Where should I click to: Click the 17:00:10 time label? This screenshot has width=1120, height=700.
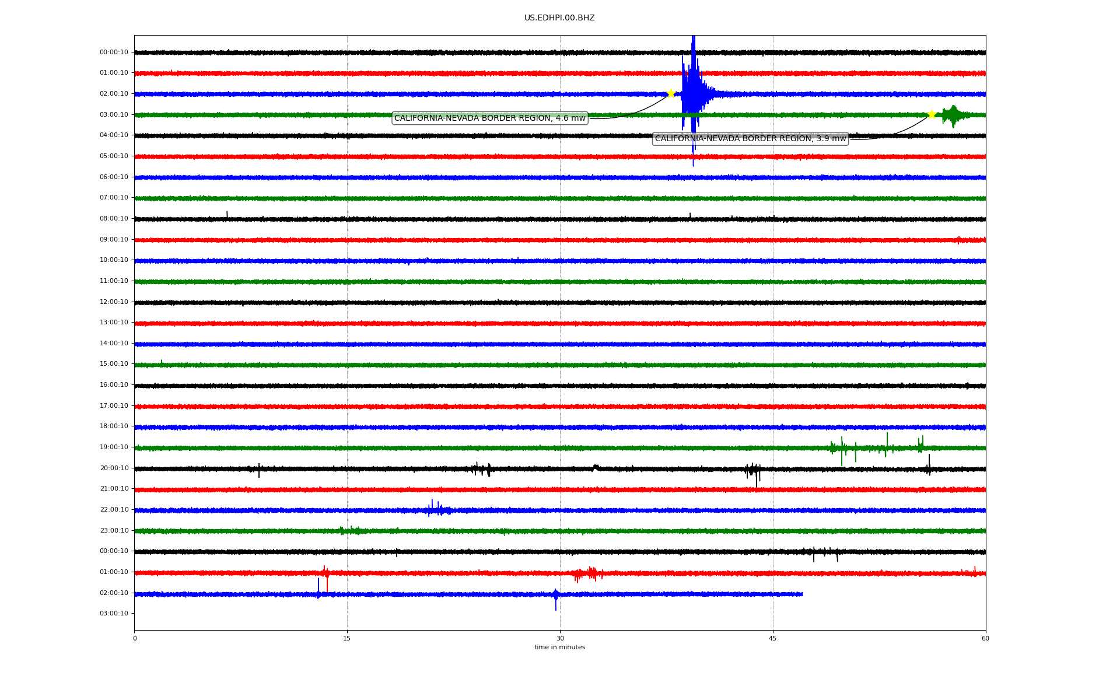click(114, 406)
